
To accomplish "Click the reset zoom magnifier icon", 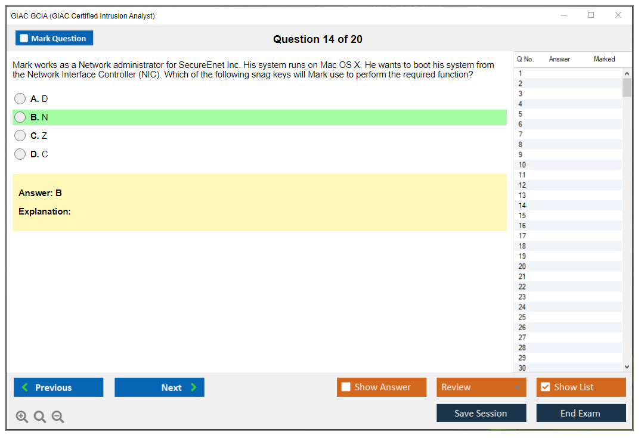I will [x=40, y=417].
